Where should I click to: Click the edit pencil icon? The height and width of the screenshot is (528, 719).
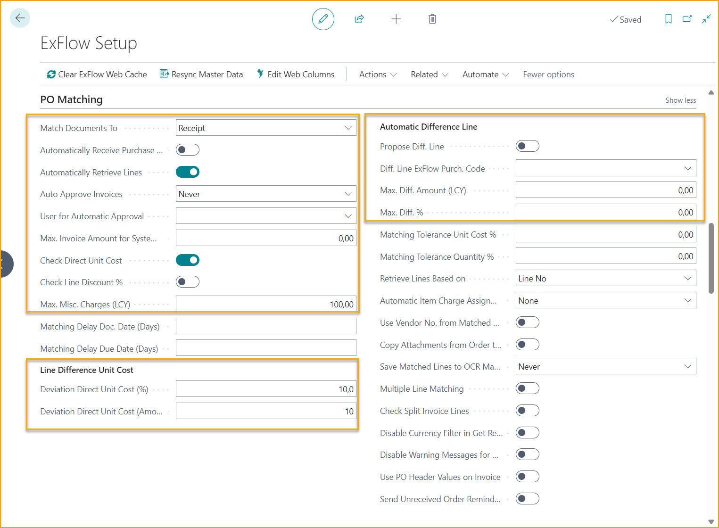pyautogui.click(x=323, y=19)
